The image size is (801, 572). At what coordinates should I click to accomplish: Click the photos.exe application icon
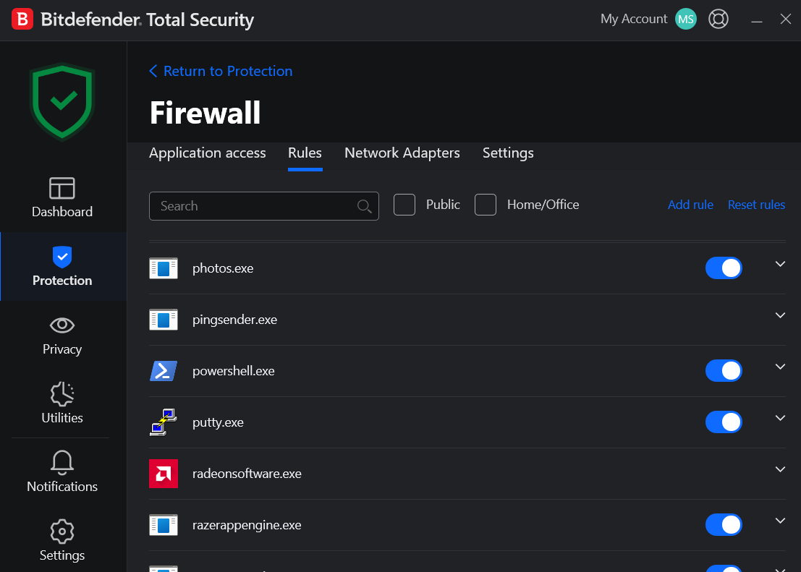(x=164, y=268)
